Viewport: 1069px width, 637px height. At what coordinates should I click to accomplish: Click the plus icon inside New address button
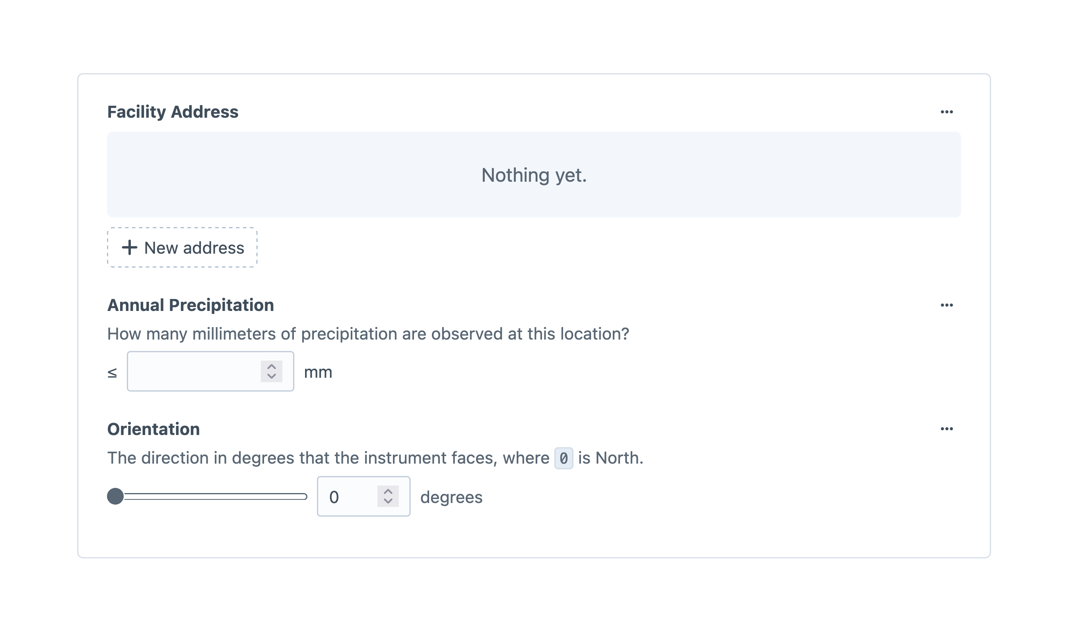click(x=130, y=248)
